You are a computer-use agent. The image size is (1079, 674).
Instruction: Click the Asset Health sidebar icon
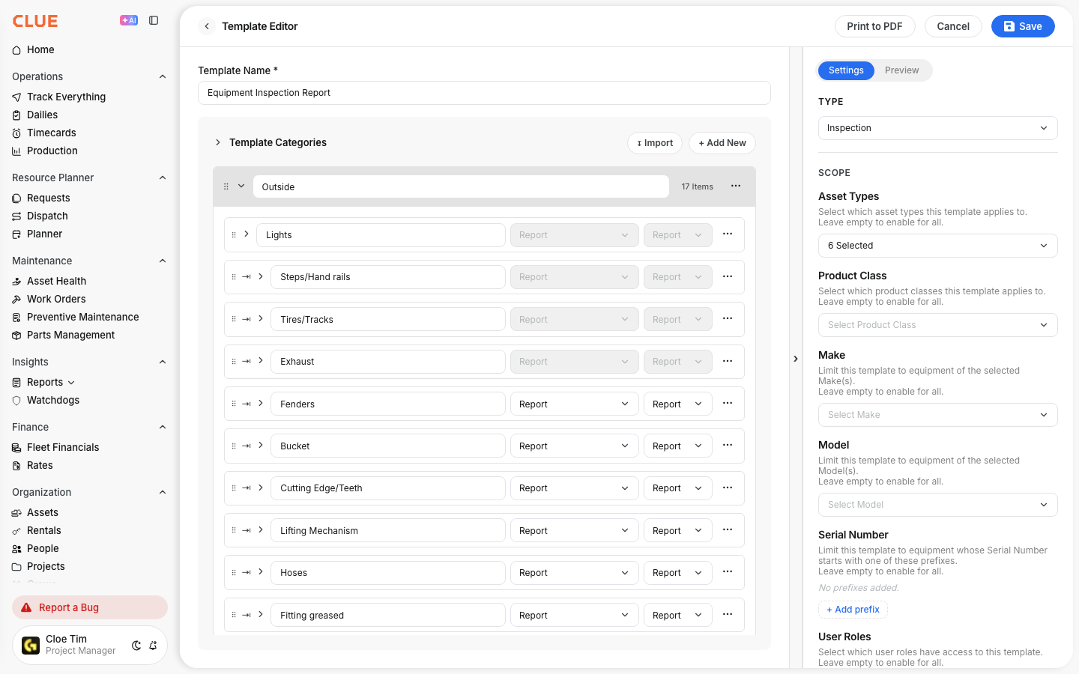coord(16,281)
